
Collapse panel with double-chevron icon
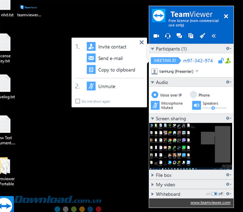(x=214, y=36)
